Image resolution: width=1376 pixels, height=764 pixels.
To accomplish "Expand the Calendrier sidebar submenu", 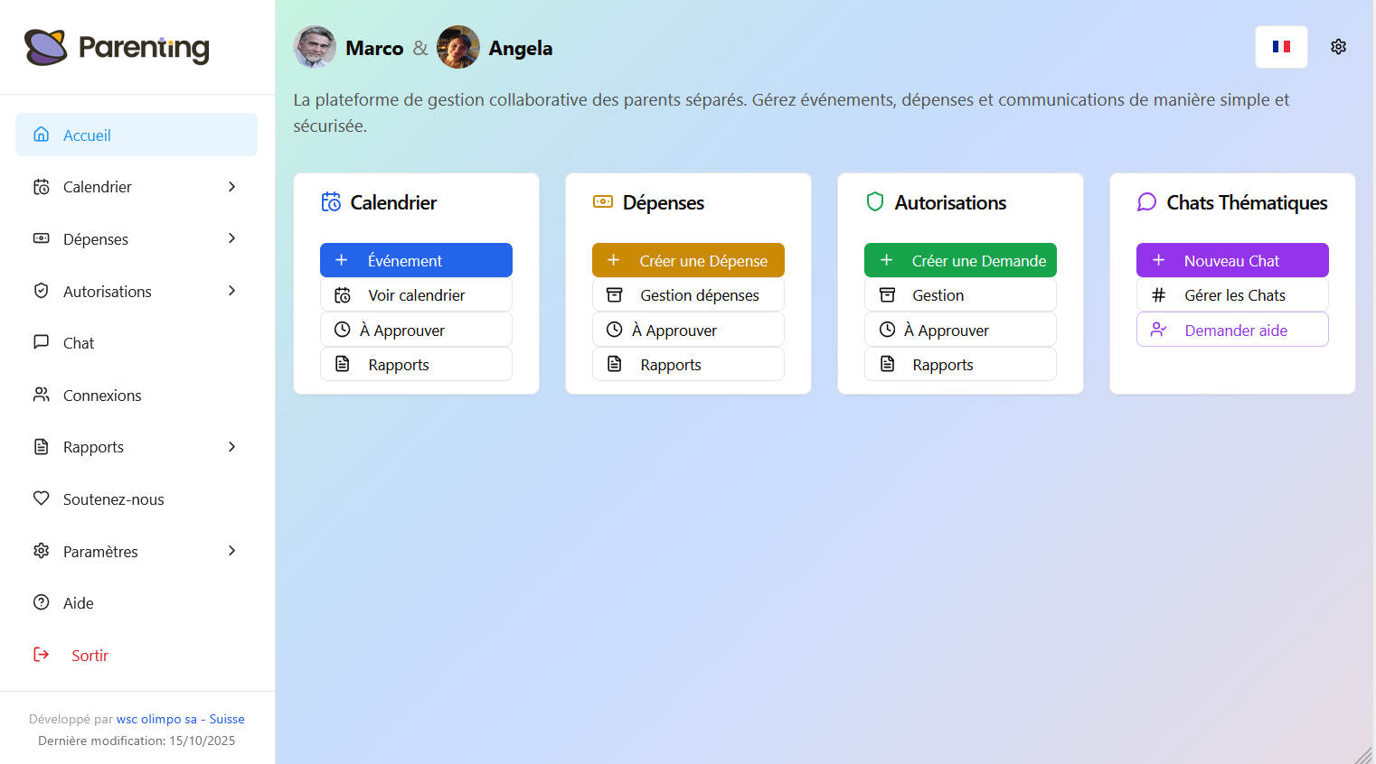I will 231,187.
